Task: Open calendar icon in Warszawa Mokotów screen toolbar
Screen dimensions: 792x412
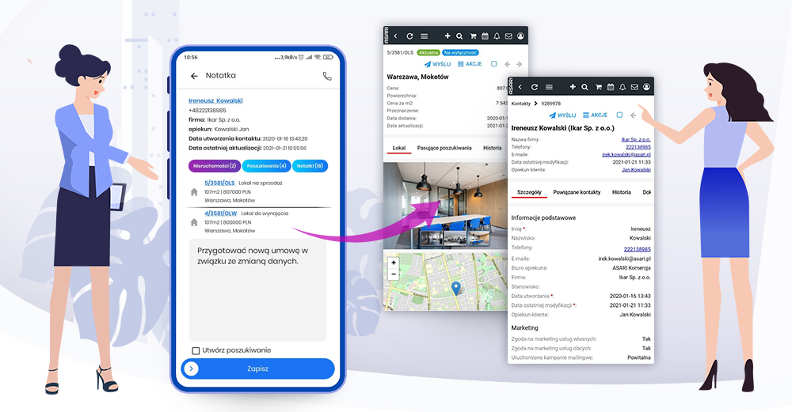Action: [x=485, y=36]
